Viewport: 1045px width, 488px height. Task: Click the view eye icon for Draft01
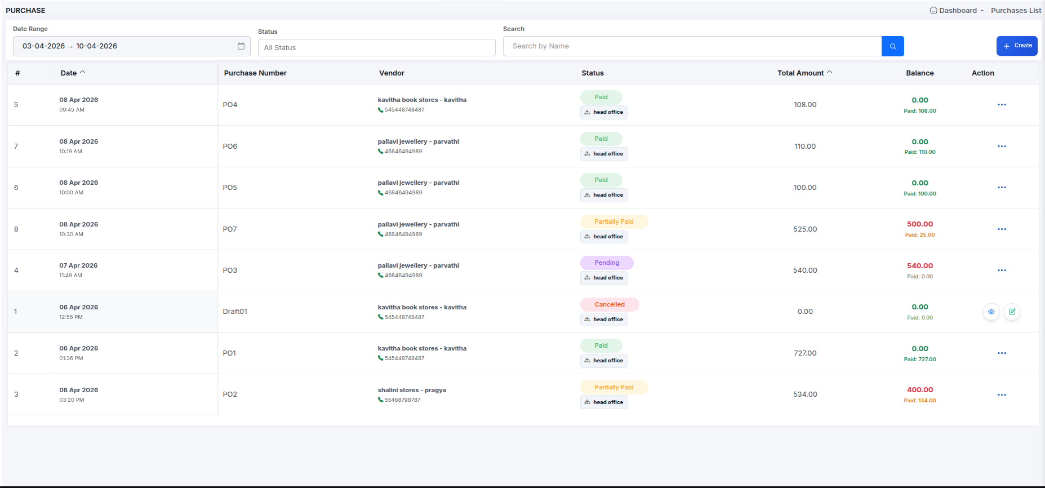pos(991,312)
